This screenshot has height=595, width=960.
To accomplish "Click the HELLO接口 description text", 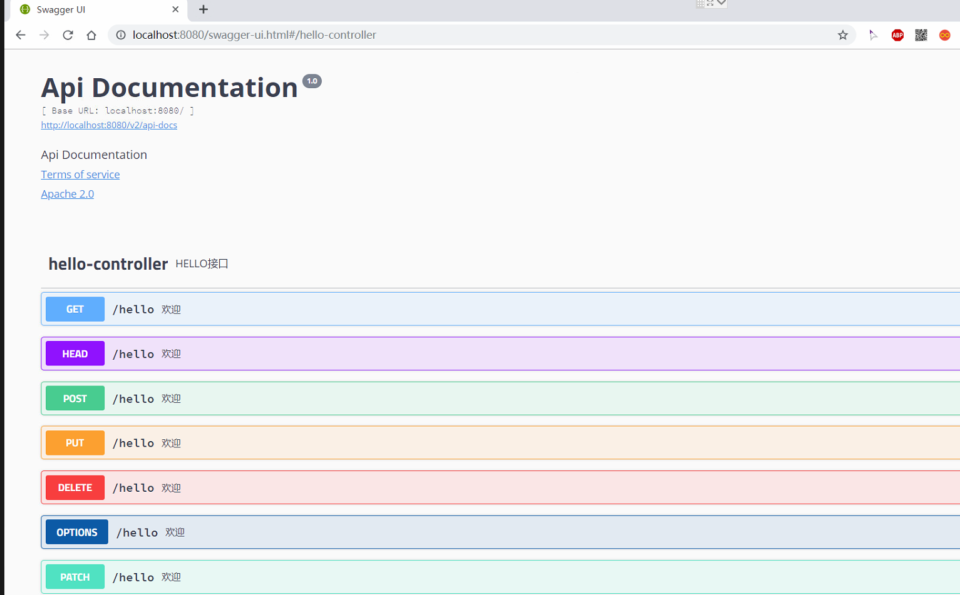I will point(202,264).
